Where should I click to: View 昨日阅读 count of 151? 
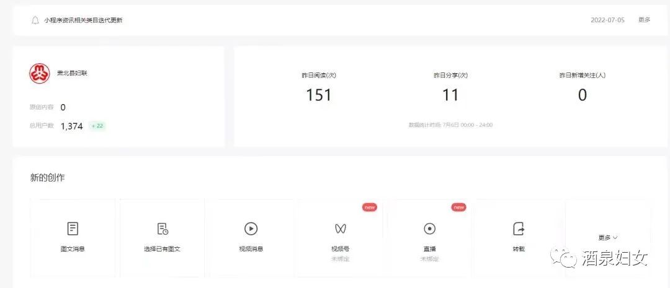[319, 95]
